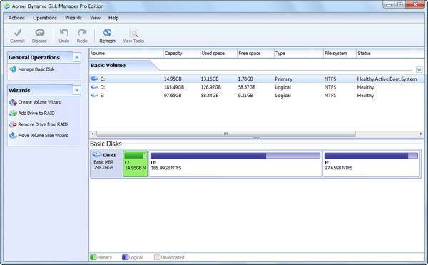This screenshot has height=265, width=428.
Task: Click the drive icon of volume D:
Action: click(x=94, y=87)
